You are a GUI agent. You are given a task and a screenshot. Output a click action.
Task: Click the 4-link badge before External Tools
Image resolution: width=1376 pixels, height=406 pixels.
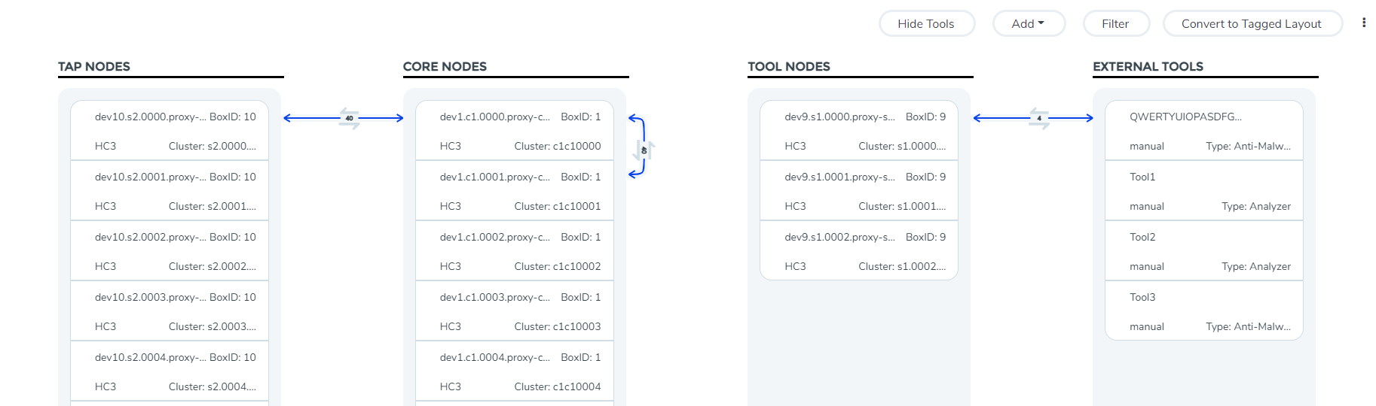(x=1038, y=118)
